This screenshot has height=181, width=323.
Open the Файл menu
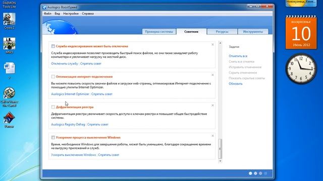(x=47, y=14)
